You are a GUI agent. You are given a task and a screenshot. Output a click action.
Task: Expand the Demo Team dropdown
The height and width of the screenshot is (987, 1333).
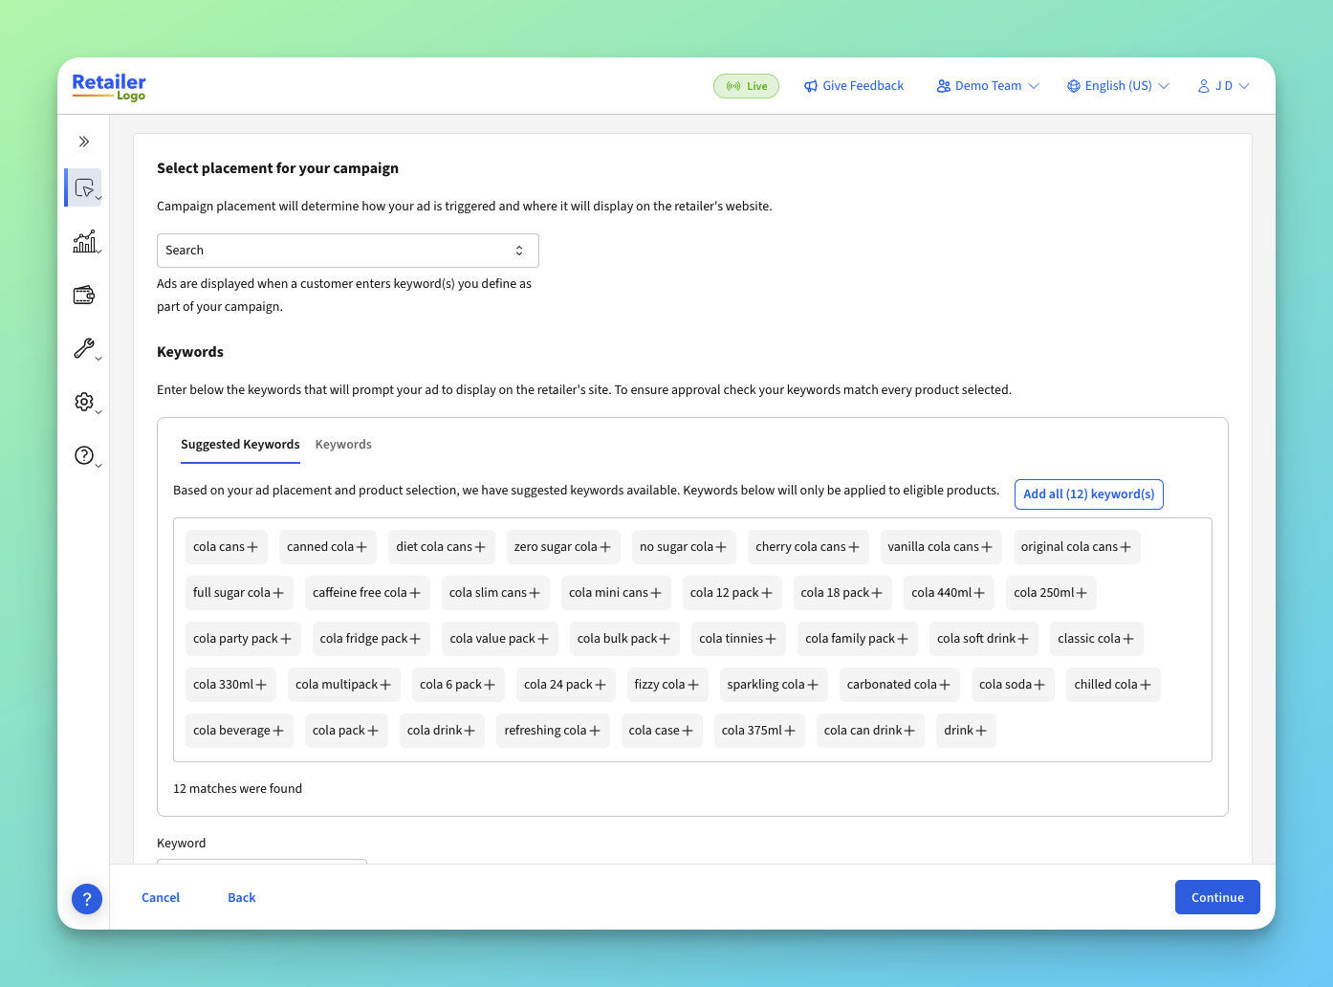click(x=988, y=86)
